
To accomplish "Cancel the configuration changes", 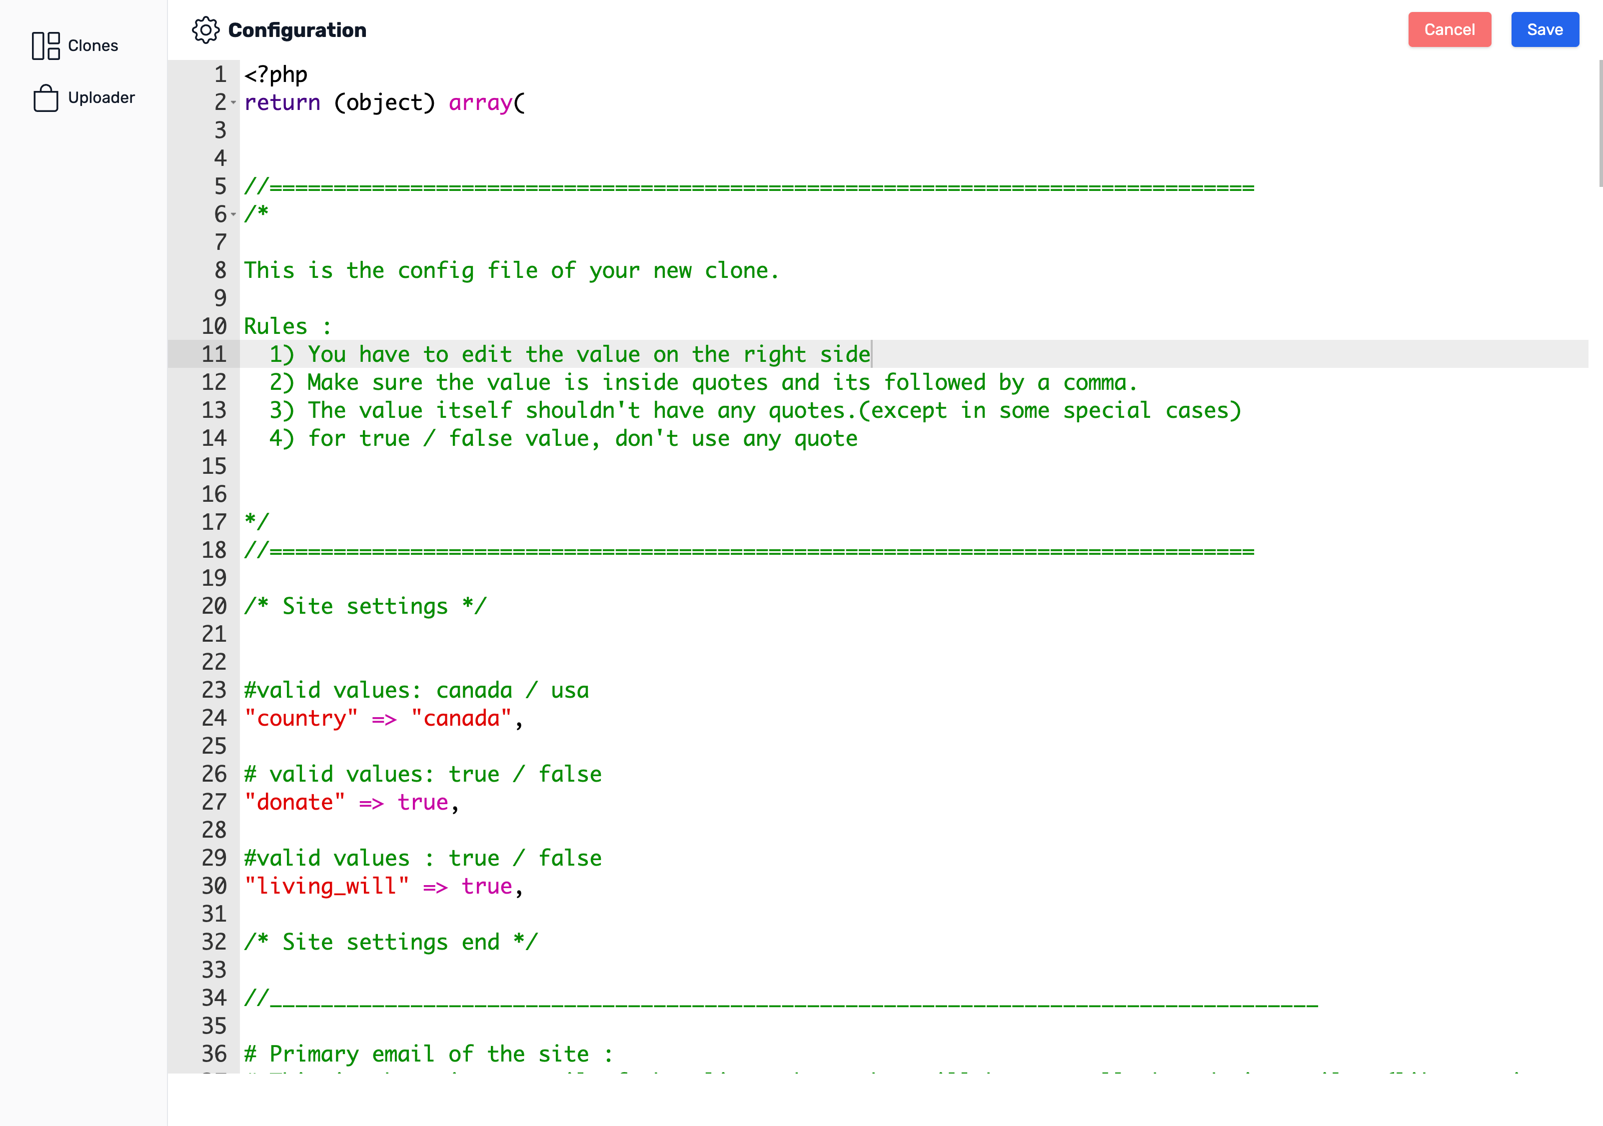I will [x=1450, y=29].
